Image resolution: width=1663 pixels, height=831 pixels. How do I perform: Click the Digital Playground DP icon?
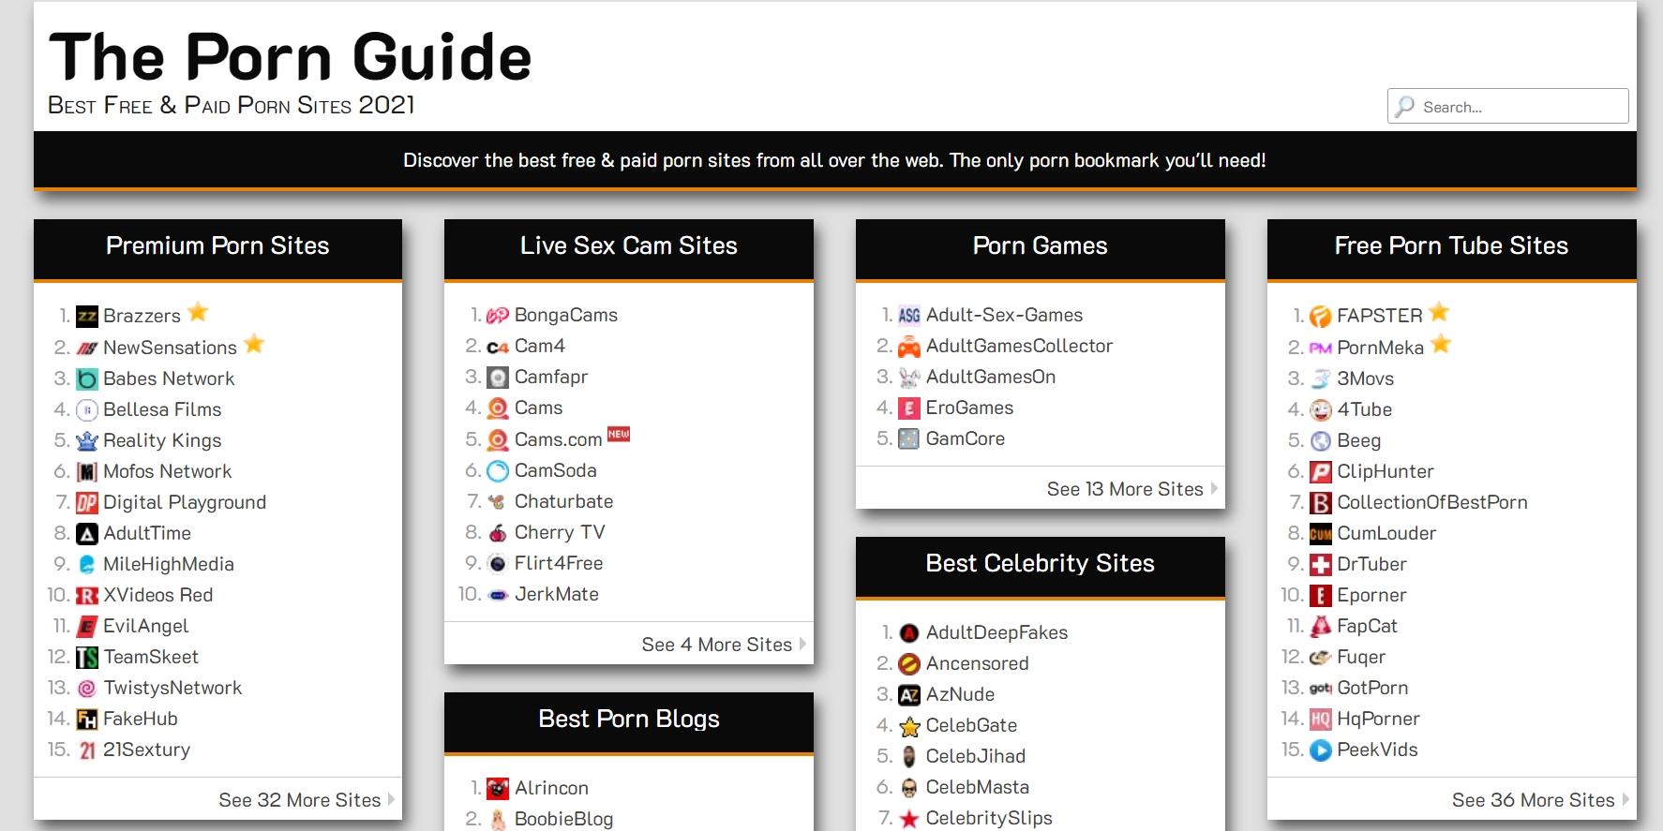coord(87,503)
